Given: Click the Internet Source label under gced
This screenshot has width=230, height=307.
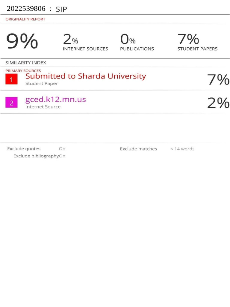Looking at the screenshot, I should coord(43,107).
